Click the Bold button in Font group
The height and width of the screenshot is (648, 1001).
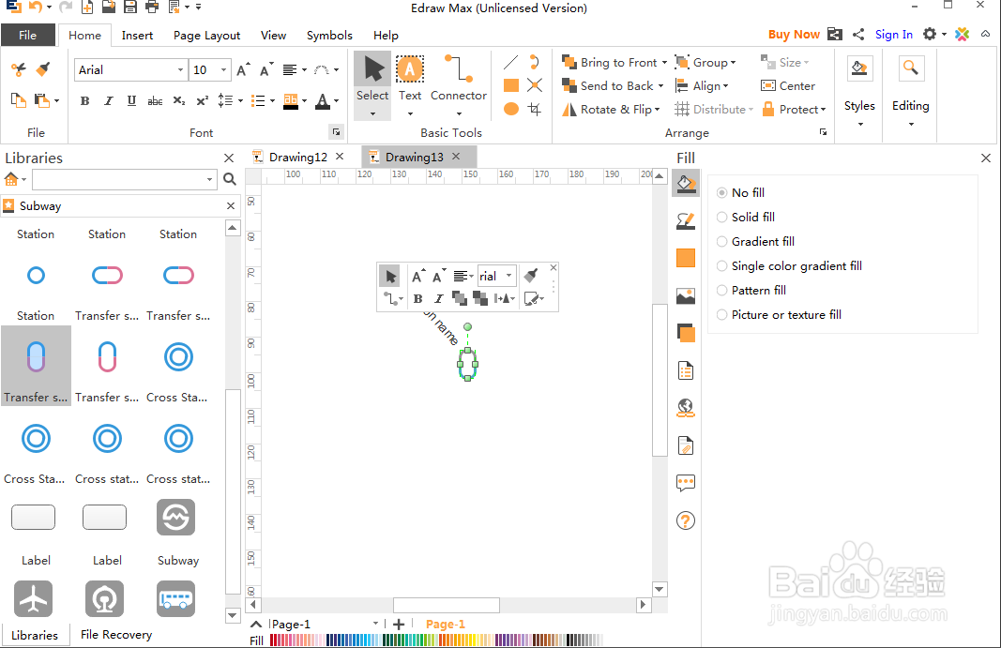tap(85, 101)
